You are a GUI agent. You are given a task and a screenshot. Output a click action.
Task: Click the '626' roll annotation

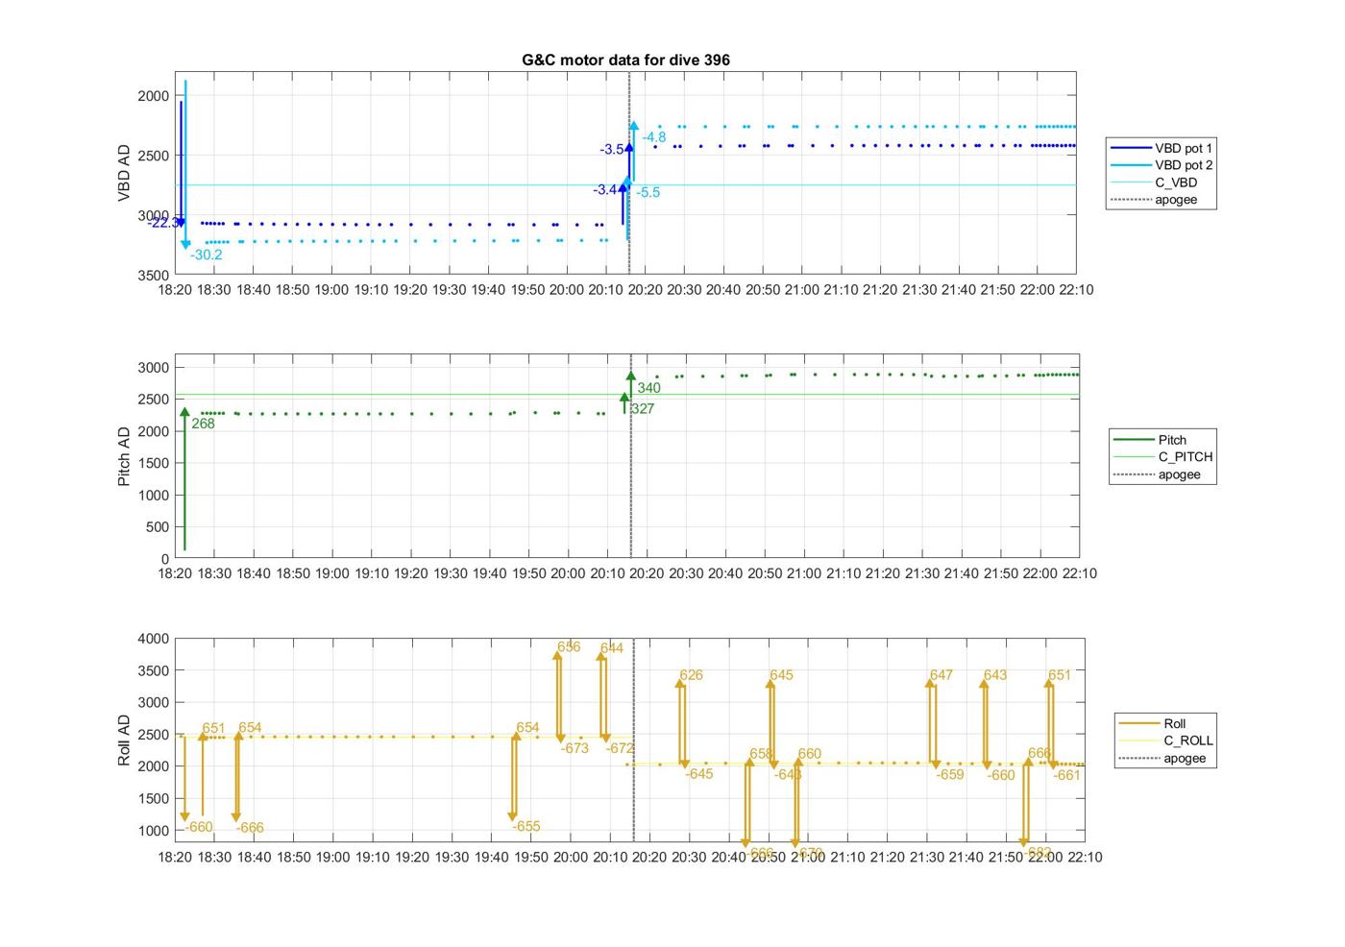point(691,674)
